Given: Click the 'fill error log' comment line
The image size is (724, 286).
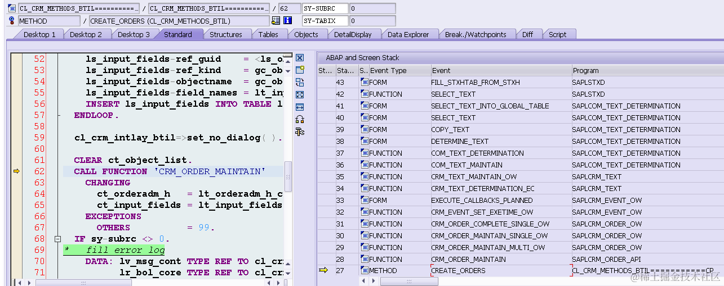Looking at the screenshot, I should (x=125, y=250).
